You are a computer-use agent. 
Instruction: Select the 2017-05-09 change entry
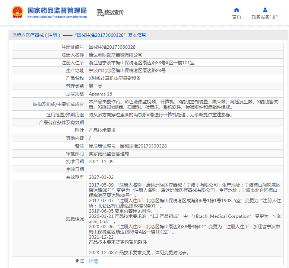[x=184, y=190]
